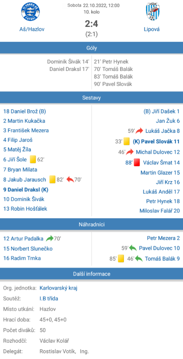Viewport: 183px width, 359px height.
Task: Click green arrow beside Pavel Dulovec
Action: [133, 248]
